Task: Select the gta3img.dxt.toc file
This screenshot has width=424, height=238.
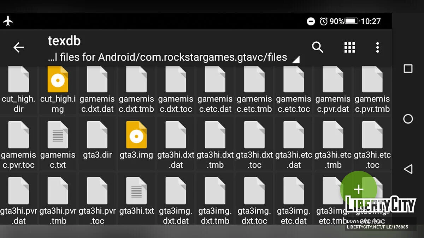Action: pos(254,191)
